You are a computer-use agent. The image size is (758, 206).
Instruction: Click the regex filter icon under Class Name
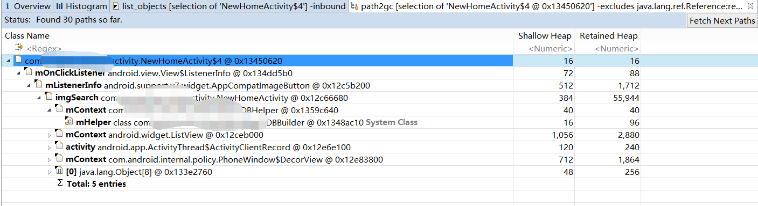pos(20,48)
